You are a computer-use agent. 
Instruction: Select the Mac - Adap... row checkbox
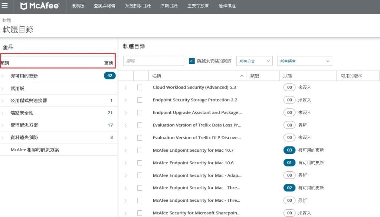pyautogui.click(x=140, y=175)
